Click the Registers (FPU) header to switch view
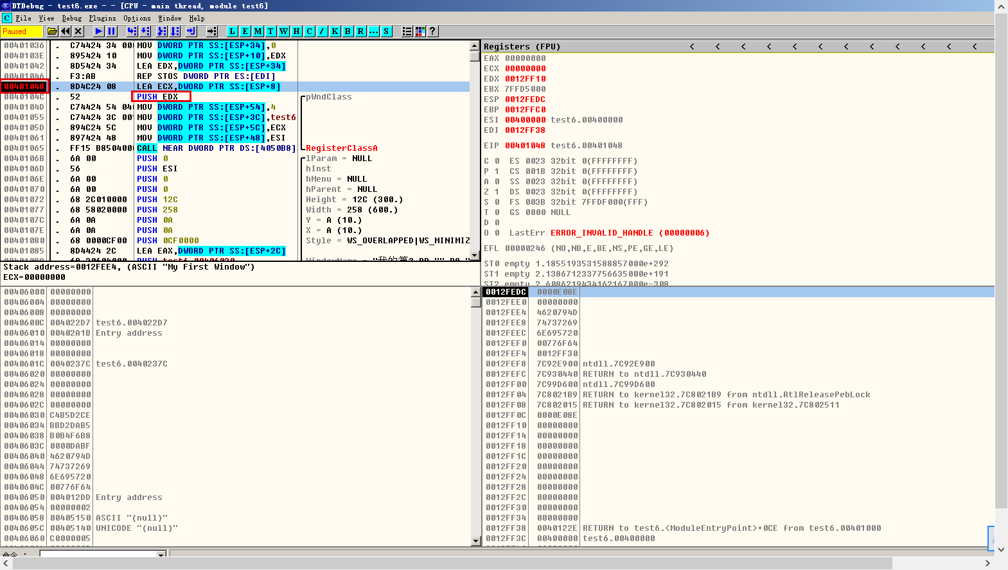 [522, 46]
